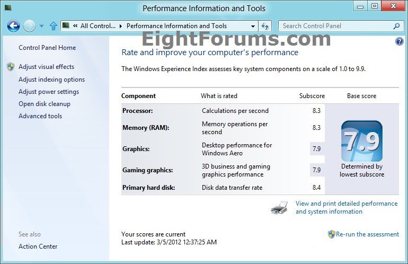Click the Processor subscore 8.3
Image resolution: width=408 pixels, height=264 pixels.
pyautogui.click(x=316, y=111)
